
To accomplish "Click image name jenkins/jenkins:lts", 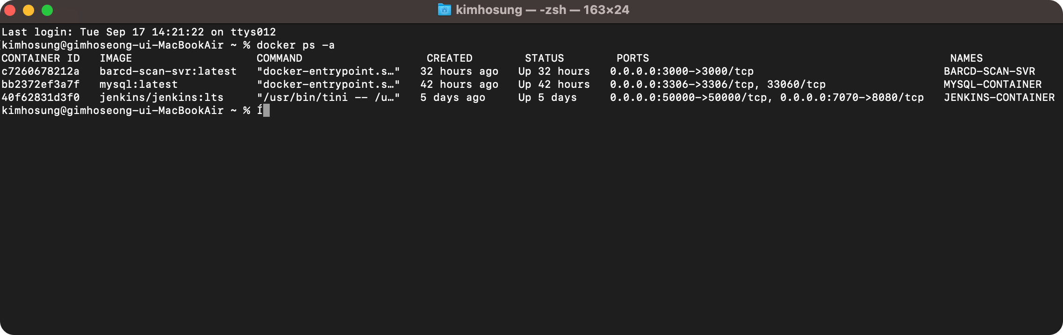I will 162,98.
